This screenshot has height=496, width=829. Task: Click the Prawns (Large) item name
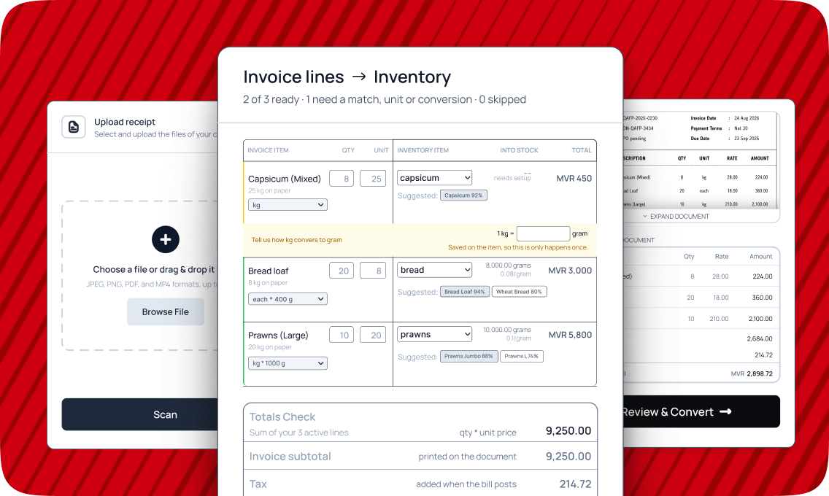(x=278, y=336)
